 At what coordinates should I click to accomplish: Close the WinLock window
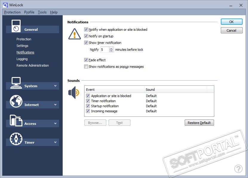pos(241,5)
